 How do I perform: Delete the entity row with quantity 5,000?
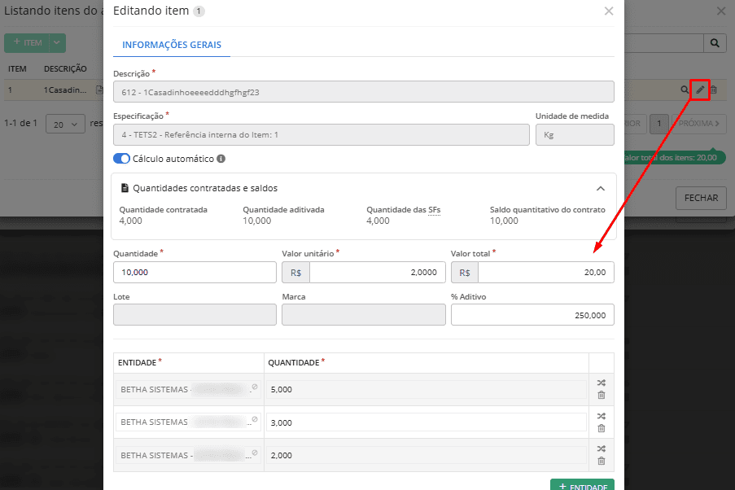coord(602,396)
